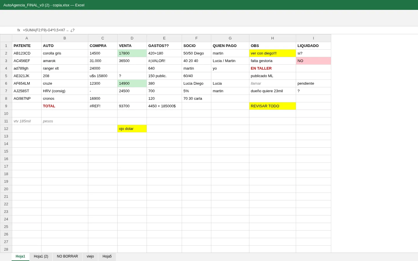Screen dimensions: 418x261
Task: Select column D header
Action: 132,38
